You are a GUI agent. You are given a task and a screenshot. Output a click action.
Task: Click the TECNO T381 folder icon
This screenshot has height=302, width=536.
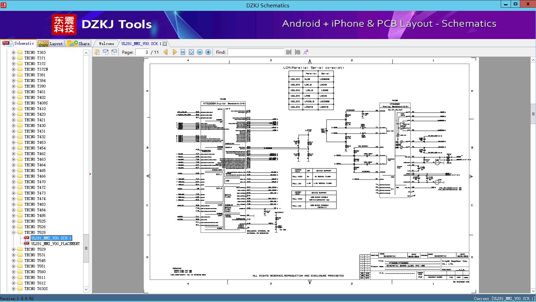[x=20, y=75]
